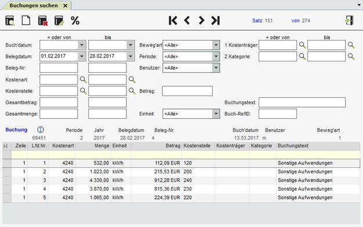363x227 pixels.
Task: Focus the Beleg-Nr from input field
Action: pyautogui.click(x=59, y=68)
